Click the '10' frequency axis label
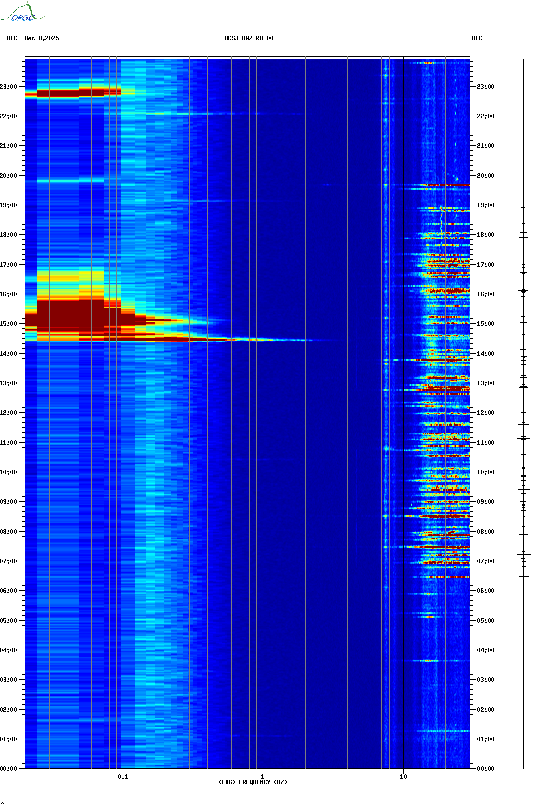This screenshot has width=545, height=808. tap(403, 777)
